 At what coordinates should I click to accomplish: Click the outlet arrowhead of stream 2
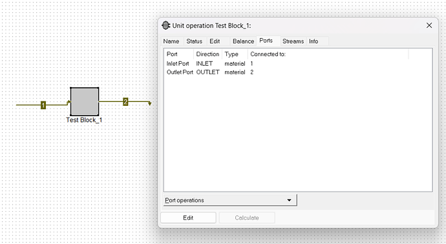pyautogui.click(x=149, y=104)
